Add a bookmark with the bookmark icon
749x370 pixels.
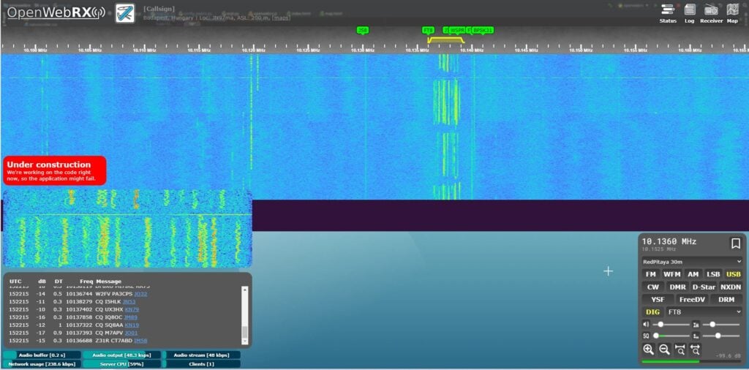click(736, 243)
